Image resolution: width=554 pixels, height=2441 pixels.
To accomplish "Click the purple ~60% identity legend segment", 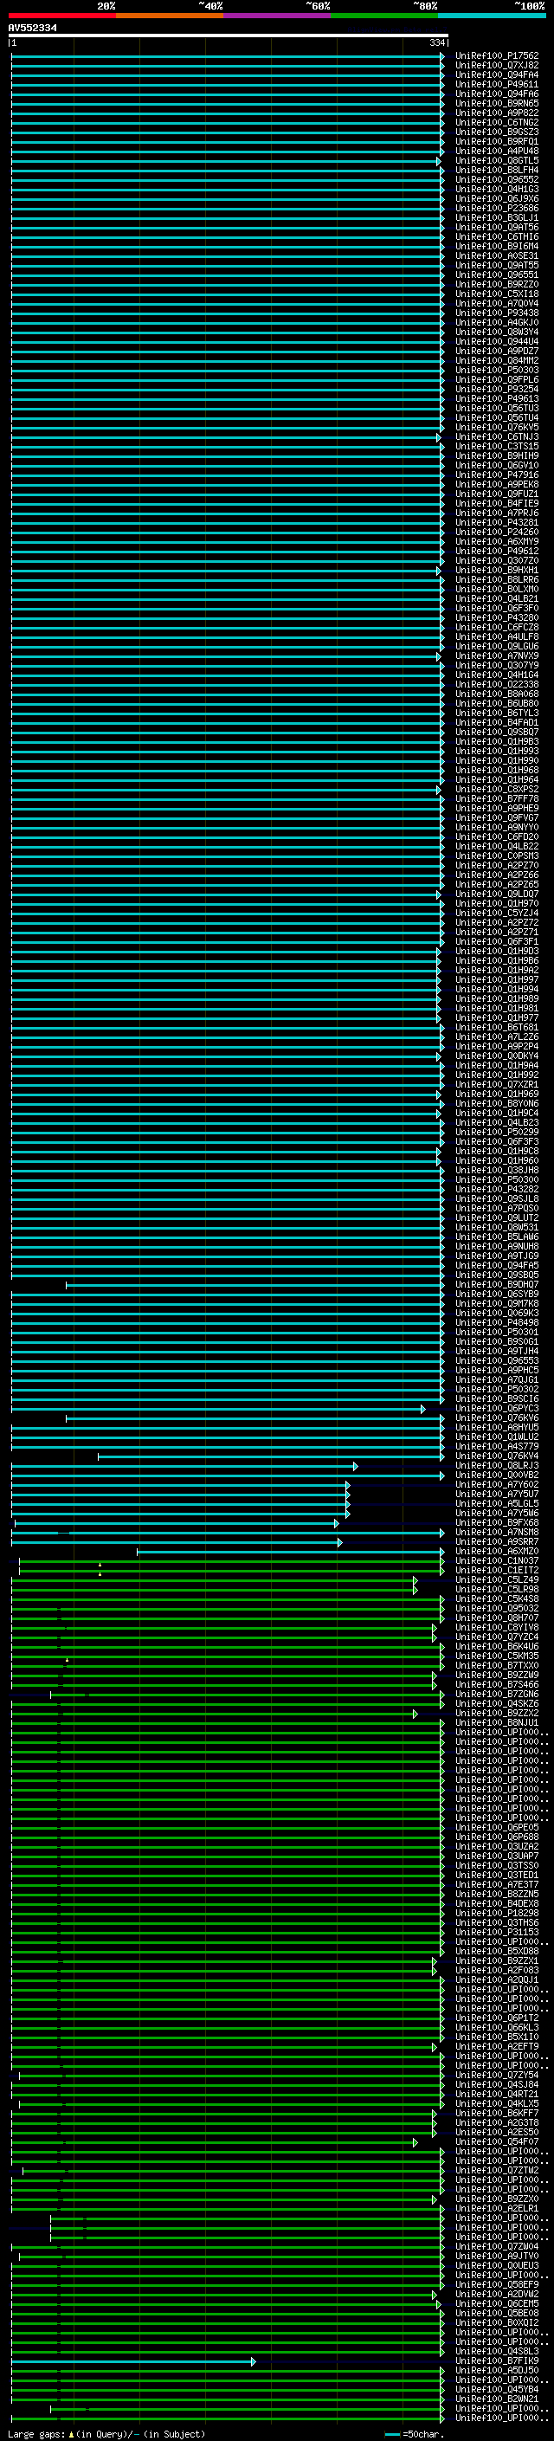I will pyautogui.click(x=278, y=16).
